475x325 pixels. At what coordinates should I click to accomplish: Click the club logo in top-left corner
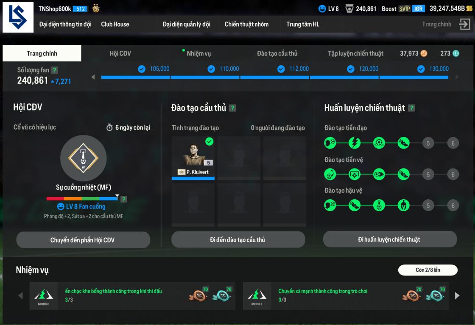pyautogui.click(x=18, y=17)
